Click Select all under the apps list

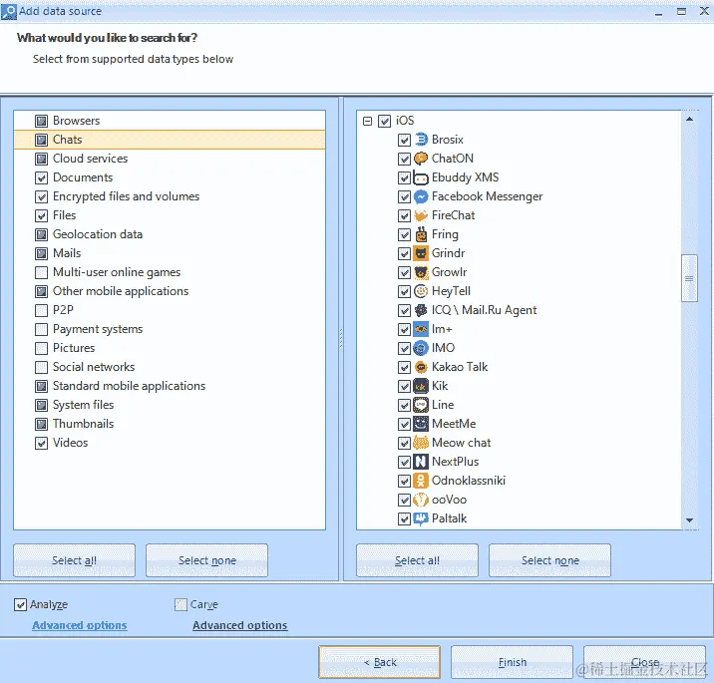pos(417,560)
